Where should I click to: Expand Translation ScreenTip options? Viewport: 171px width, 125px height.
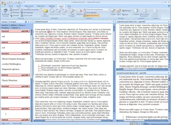39,9
